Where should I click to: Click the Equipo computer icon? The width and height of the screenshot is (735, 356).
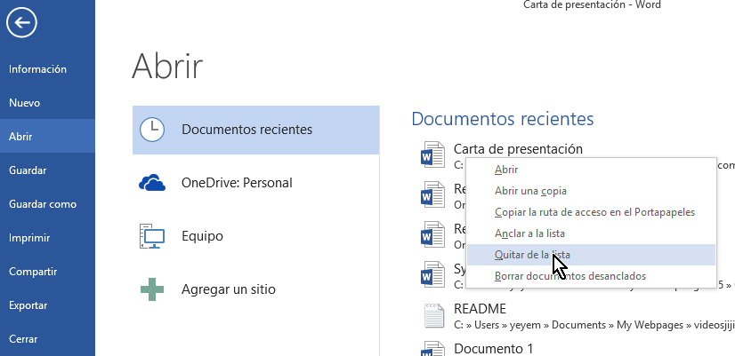[152, 236]
